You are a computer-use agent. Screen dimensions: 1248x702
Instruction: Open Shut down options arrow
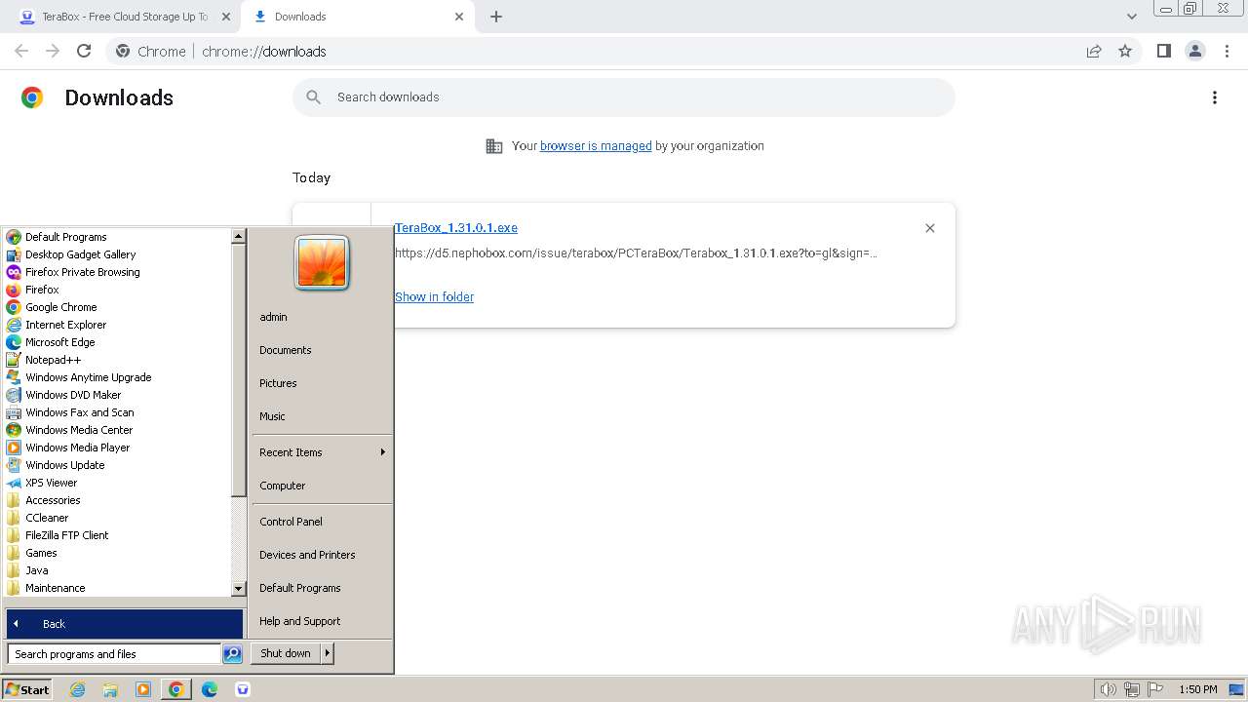click(x=328, y=653)
